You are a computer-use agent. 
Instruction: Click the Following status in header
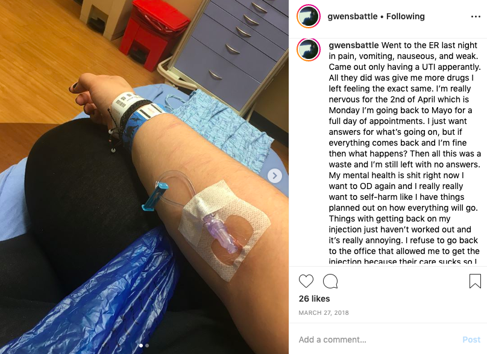(x=405, y=16)
